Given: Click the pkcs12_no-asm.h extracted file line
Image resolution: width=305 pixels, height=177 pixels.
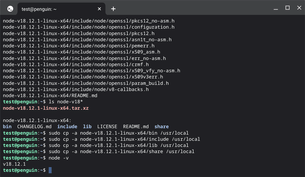Looking at the screenshot, I should coord(89,21).
